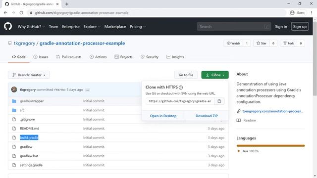Click the src folder icon
The image size is (317, 178).
pyautogui.click(x=14, y=110)
